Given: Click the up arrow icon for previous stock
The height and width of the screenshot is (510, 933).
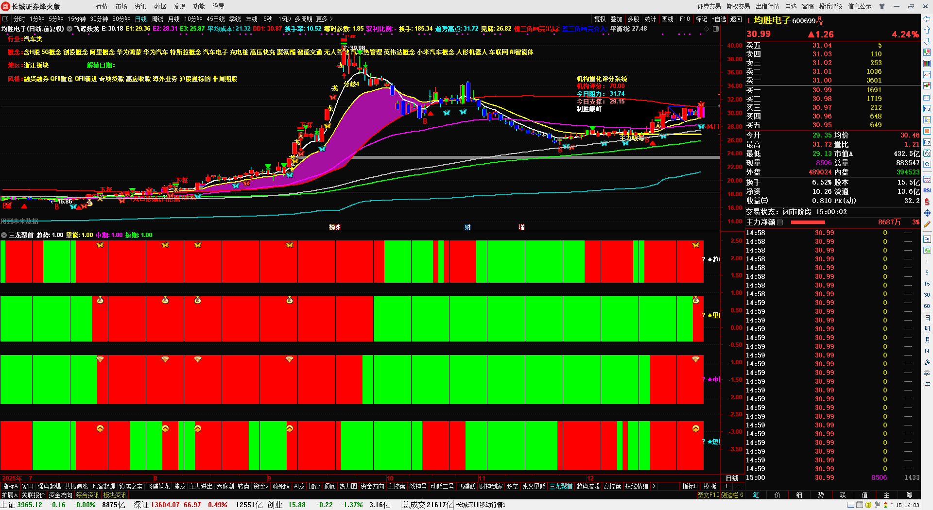Looking at the screenshot, I should [x=927, y=31].
